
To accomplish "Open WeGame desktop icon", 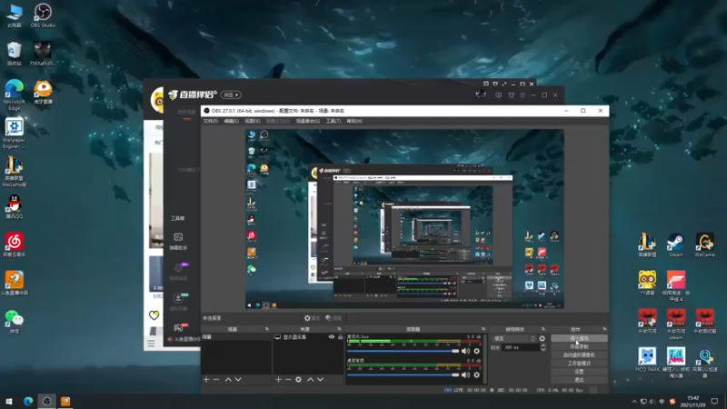I will [x=704, y=245].
